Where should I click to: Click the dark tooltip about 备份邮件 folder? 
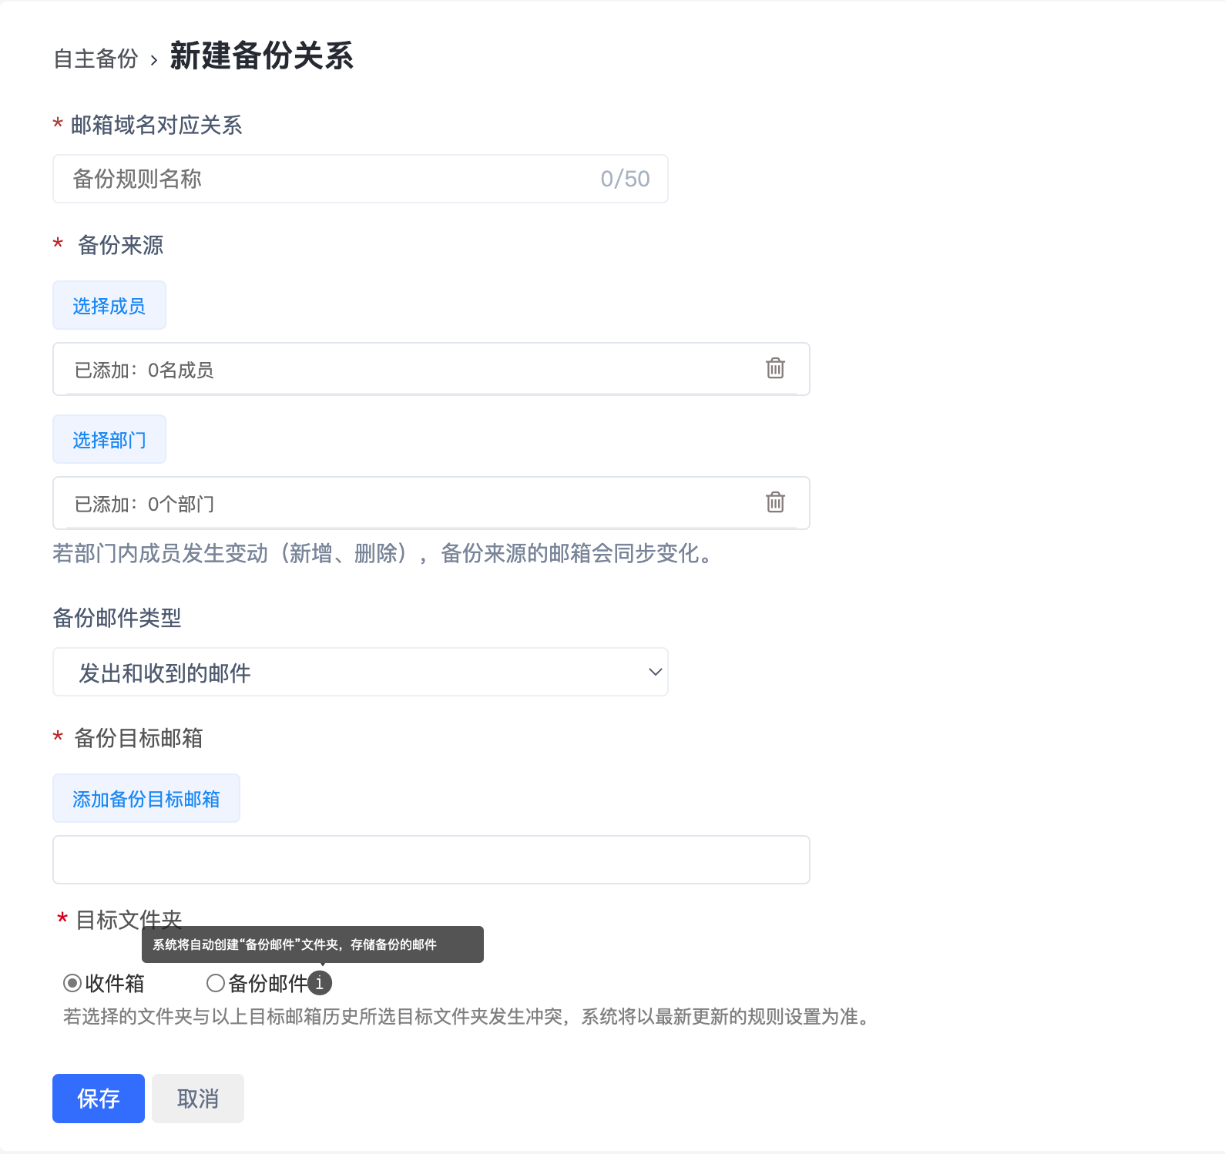(312, 944)
